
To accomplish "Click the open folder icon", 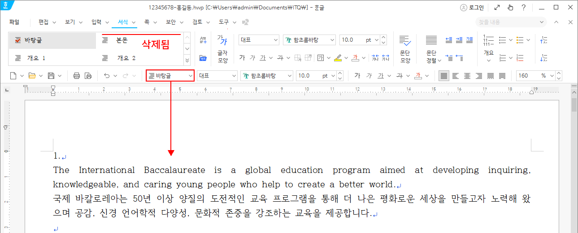I will pyautogui.click(x=32, y=76).
